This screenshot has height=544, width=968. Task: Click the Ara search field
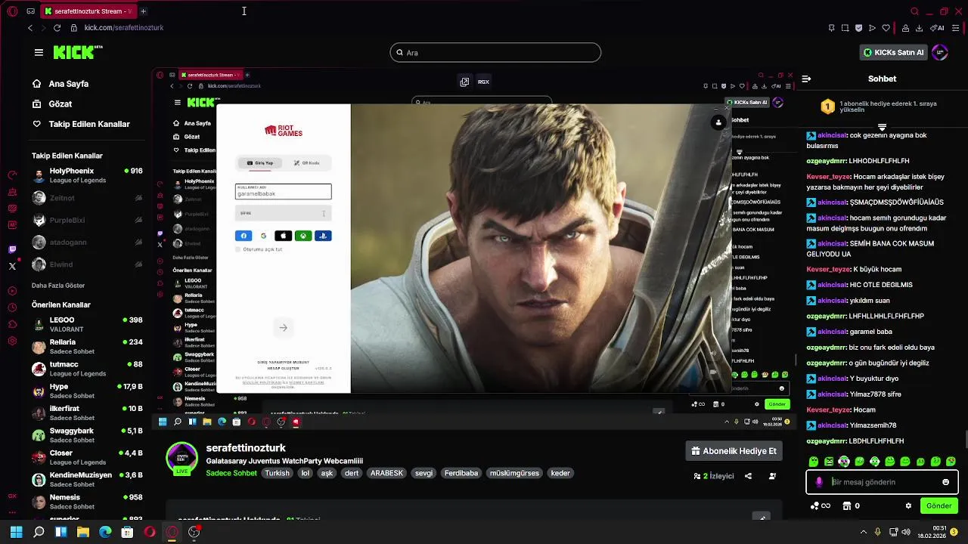495,52
